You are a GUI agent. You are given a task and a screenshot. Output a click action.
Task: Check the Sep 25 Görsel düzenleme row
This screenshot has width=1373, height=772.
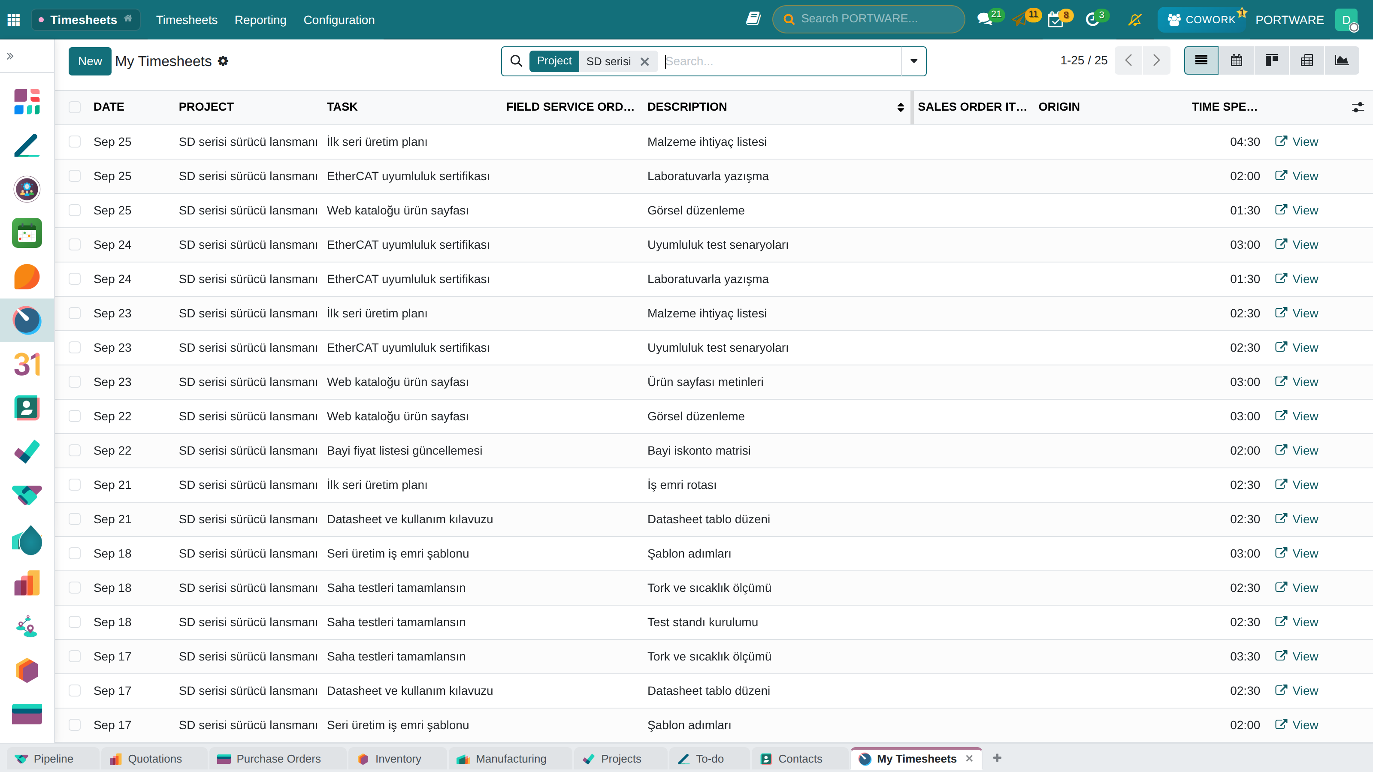click(x=75, y=211)
